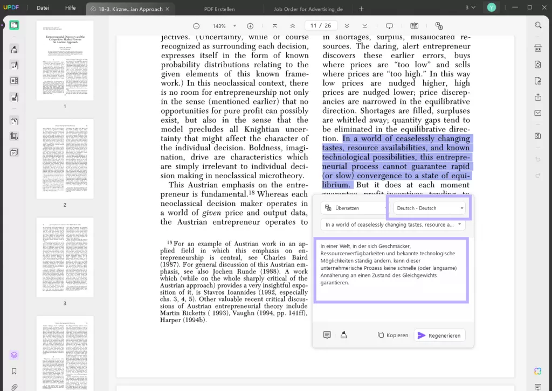Open the Edit PDF tool
The height and width of the screenshot is (391, 552).
(14, 65)
